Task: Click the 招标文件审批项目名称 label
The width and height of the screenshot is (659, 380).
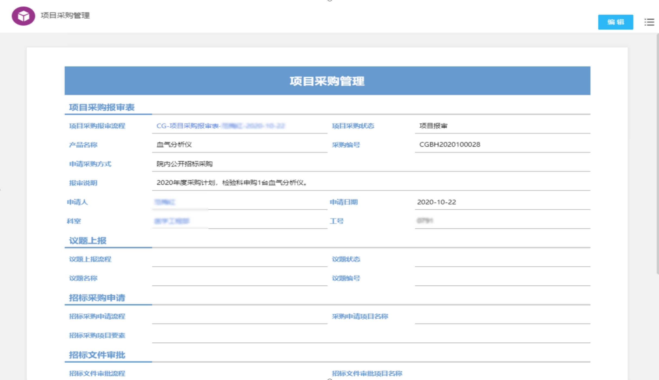Action: [x=367, y=373]
